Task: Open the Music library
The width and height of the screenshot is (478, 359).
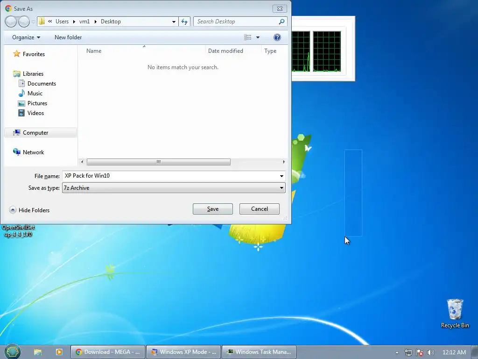Action: pos(35,93)
